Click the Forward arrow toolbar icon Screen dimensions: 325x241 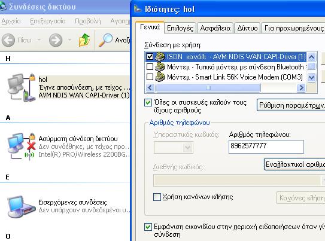click(x=56, y=40)
